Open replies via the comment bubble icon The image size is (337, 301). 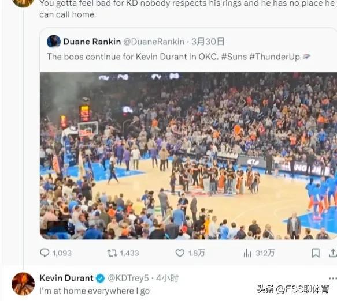tap(45, 253)
